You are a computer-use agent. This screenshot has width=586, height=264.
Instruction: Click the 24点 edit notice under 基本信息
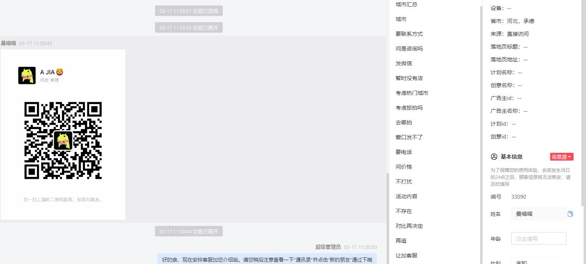click(530, 177)
